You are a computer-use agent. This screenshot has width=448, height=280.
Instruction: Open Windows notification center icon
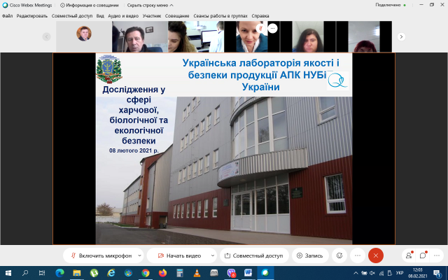point(437,273)
